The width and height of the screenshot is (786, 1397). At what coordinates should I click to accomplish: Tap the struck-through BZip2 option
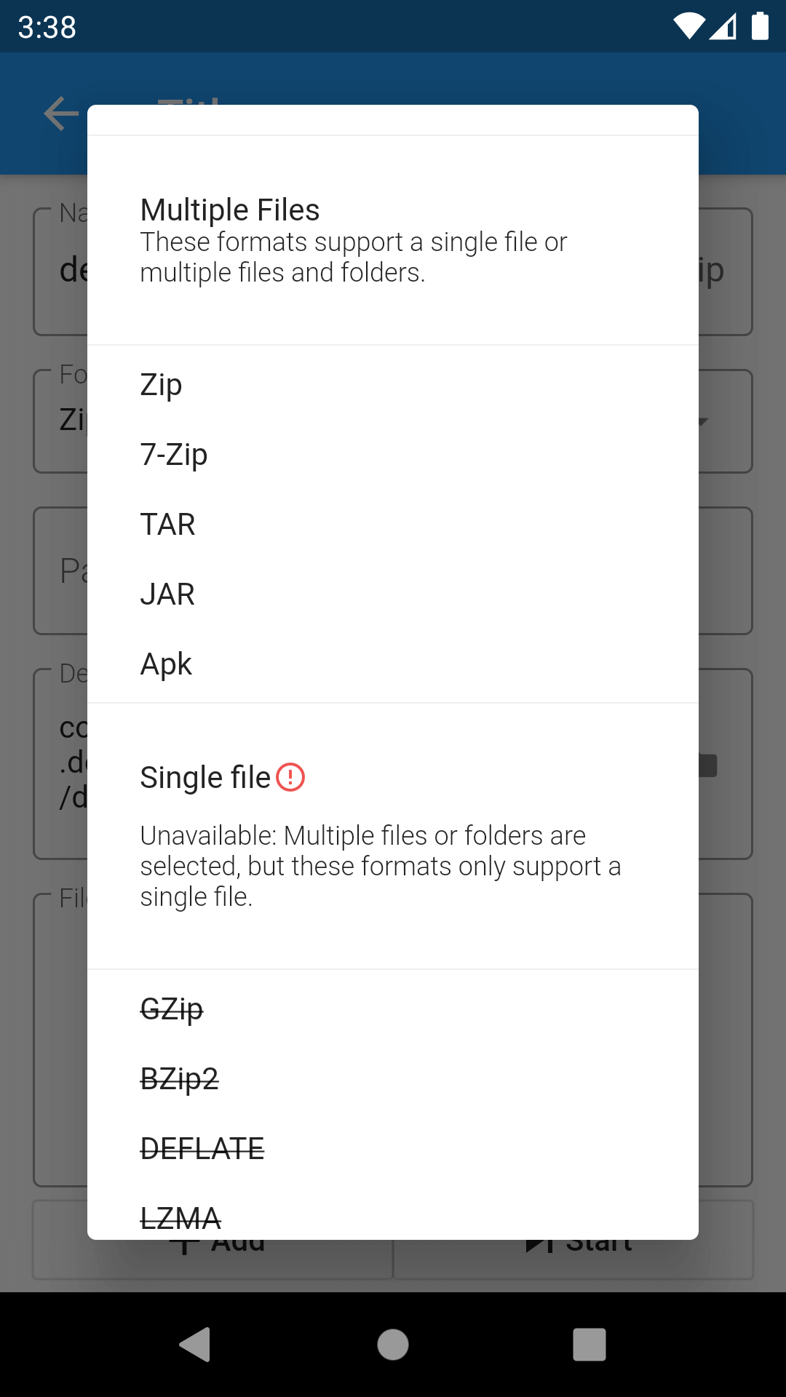[179, 1078]
